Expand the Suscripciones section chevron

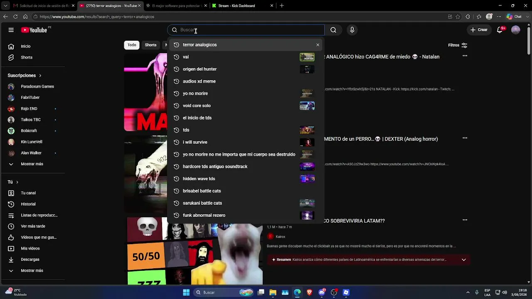tap(40, 76)
